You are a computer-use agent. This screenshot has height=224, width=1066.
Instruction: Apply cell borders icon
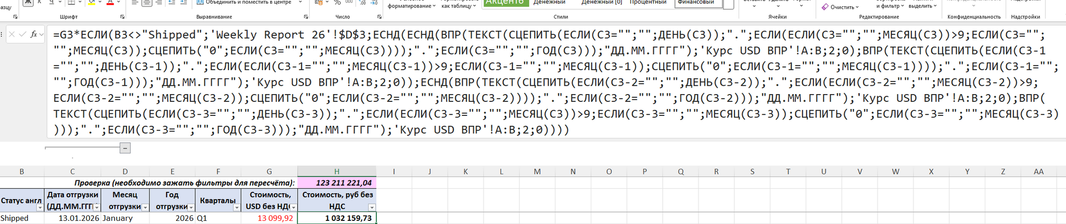[70, 2]
